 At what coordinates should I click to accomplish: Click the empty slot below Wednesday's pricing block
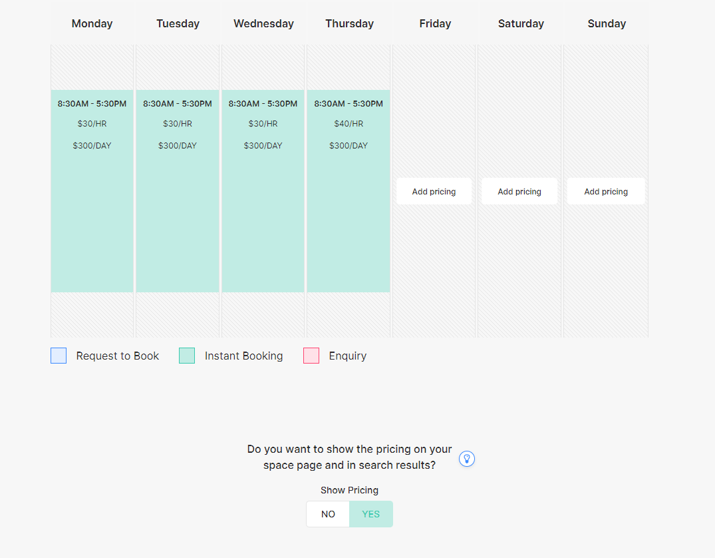(263, 314)
